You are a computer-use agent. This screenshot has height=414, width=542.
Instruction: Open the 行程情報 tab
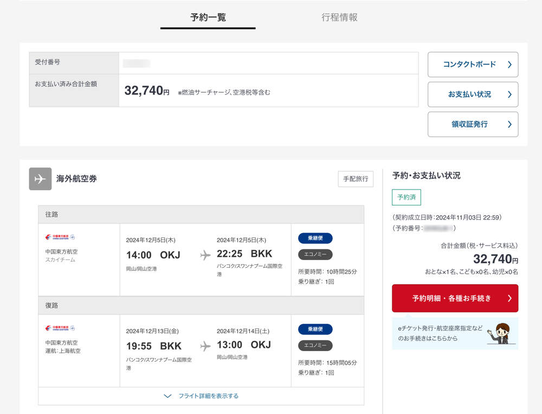[x=339, y=17]
